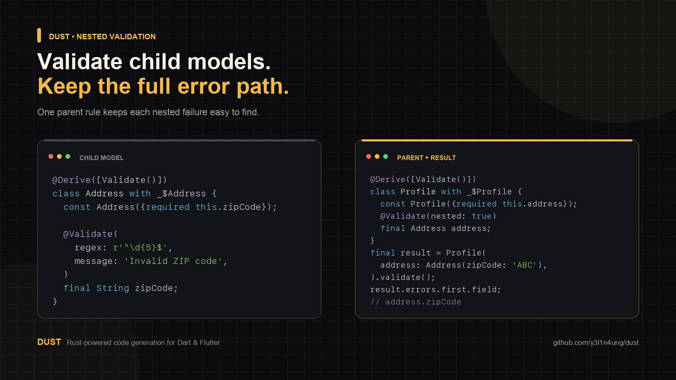Click the @Validate(nested: true) annotation
The width and height of the screenshot is (676, 380).
pyautogui.click(x=438, y=216)
